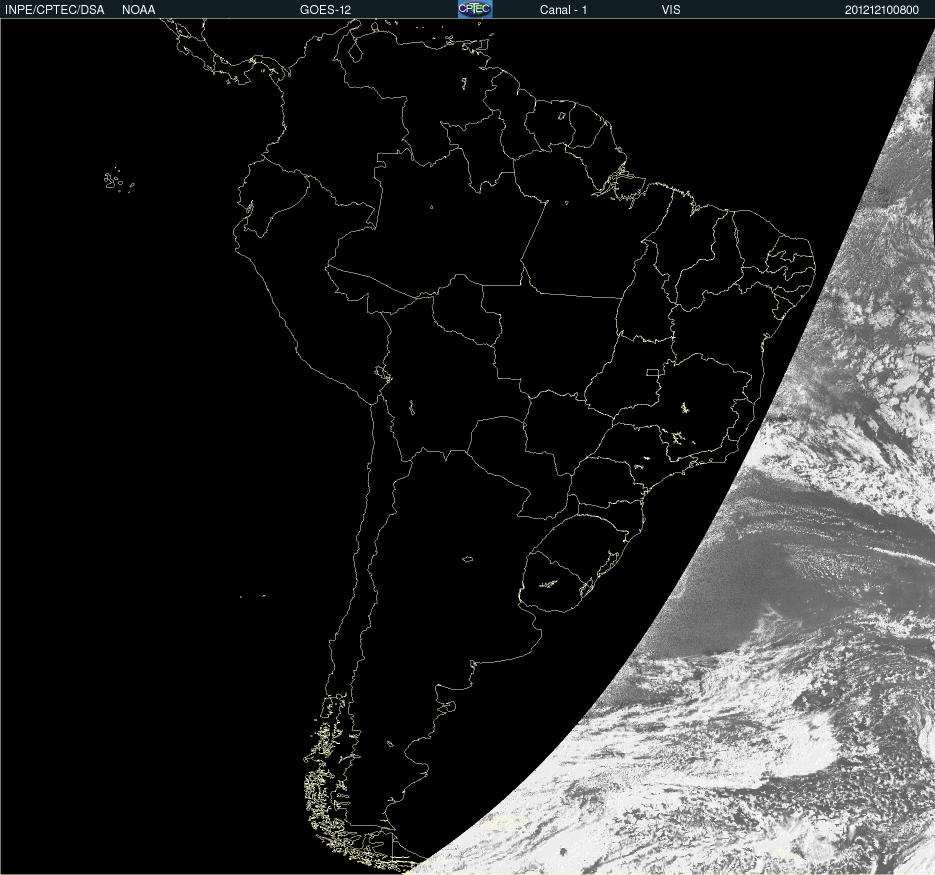Click the NOAA label in header
The width and height of the screenshot is (935, 875).
coord(138,10)
